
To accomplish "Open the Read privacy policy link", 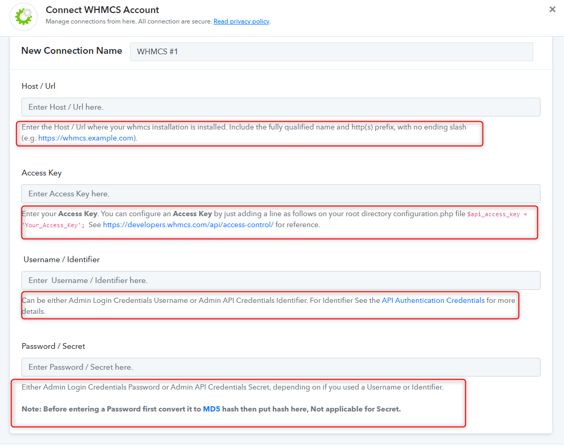I will [241, 21].
